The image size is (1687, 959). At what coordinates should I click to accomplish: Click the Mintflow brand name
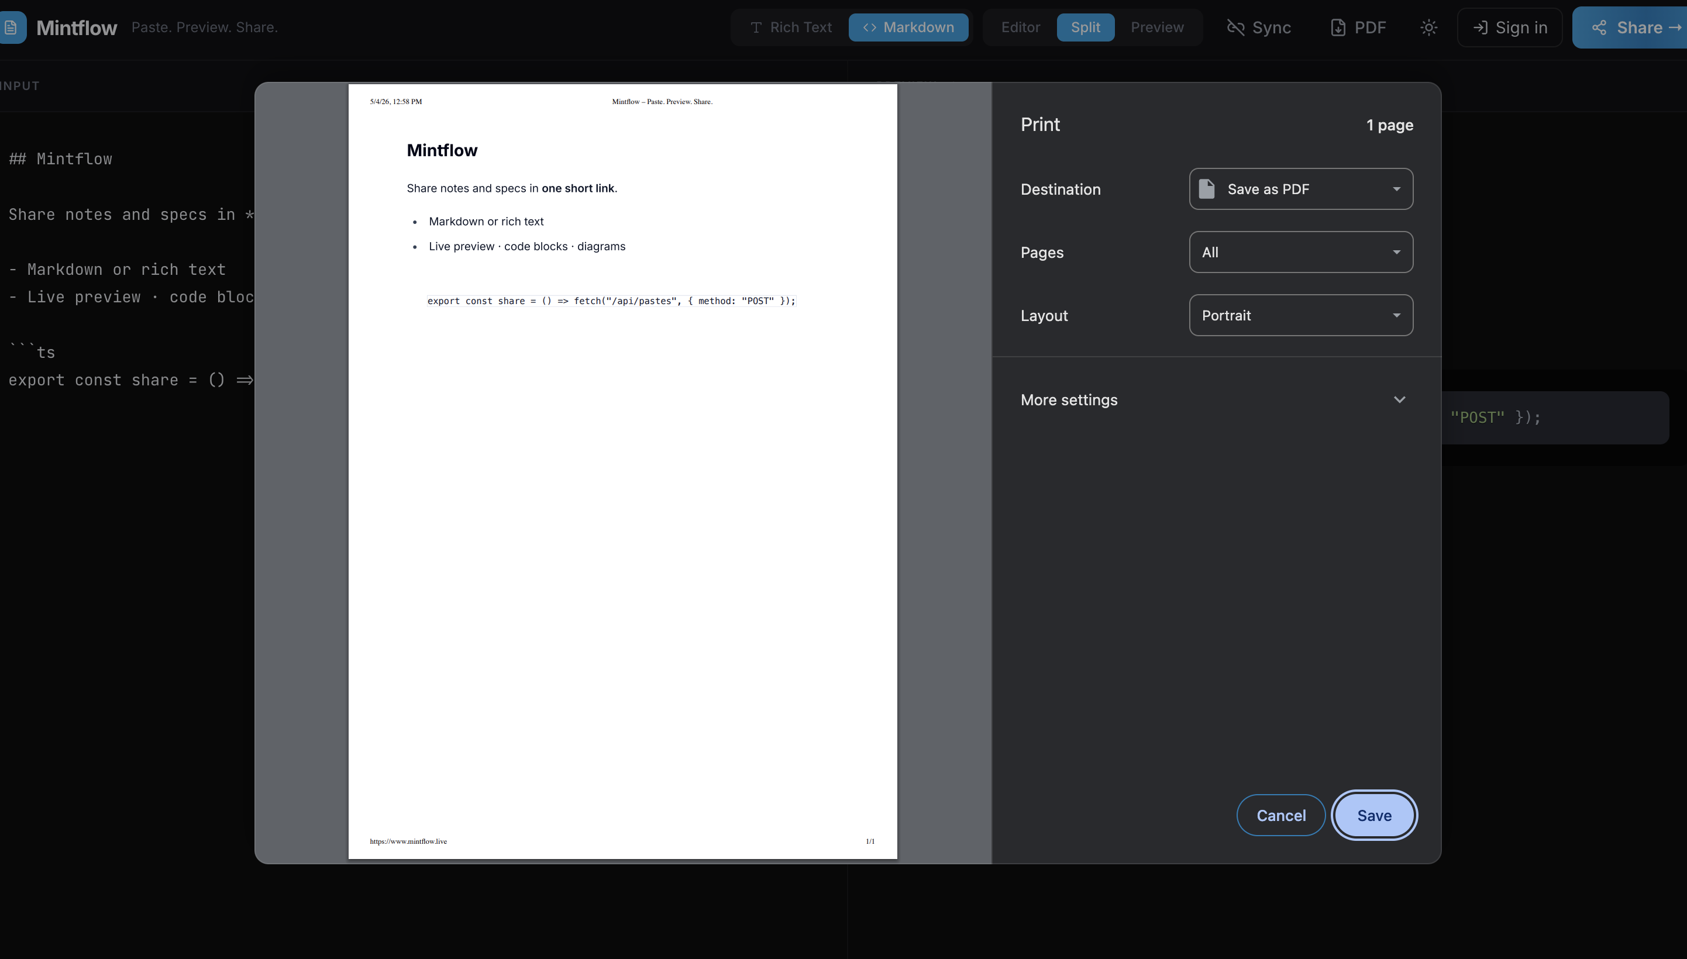[x=77, y=27]
